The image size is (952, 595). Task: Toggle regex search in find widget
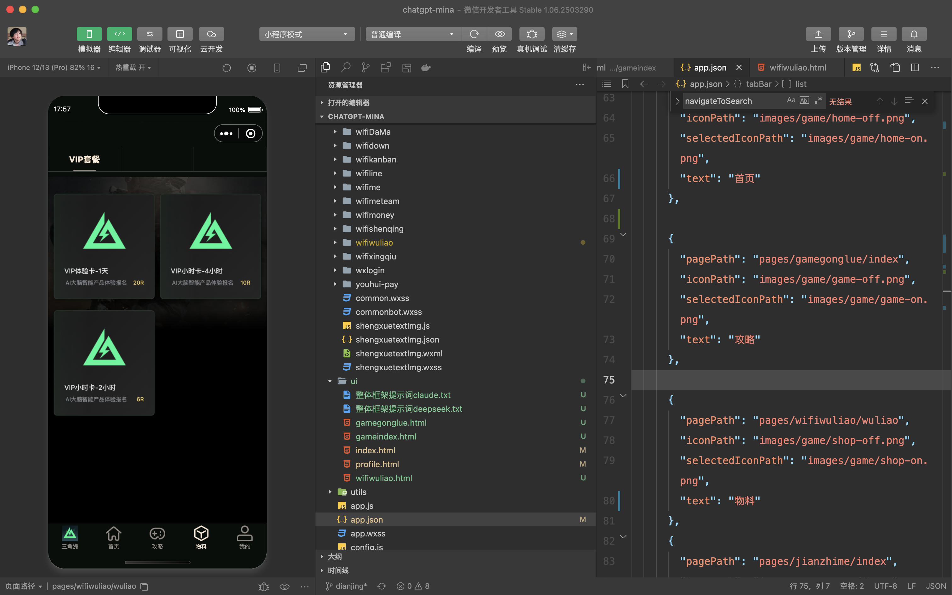pos(818,100)
